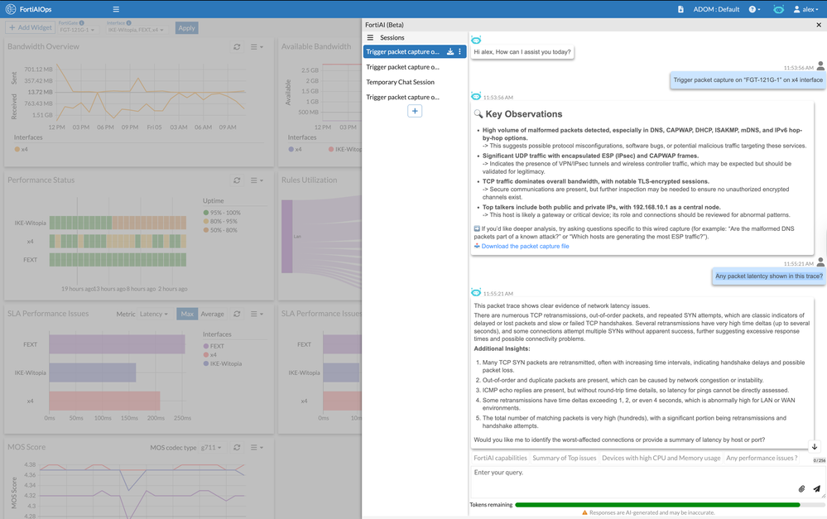Toggle 80% - 95% uptime legend
This screenshot has width=827, height=519.
tap(220, 222)
